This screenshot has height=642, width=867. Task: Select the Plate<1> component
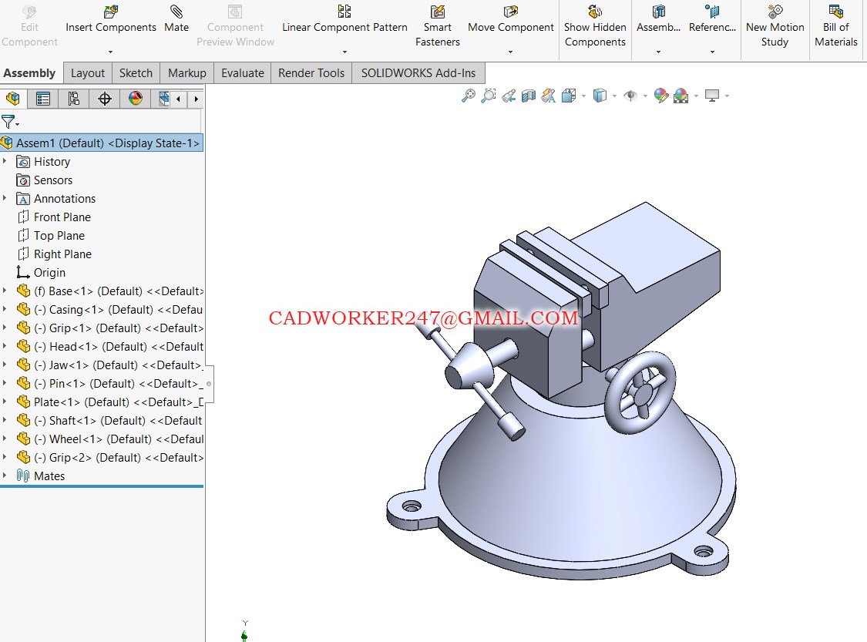coord(110,402)
